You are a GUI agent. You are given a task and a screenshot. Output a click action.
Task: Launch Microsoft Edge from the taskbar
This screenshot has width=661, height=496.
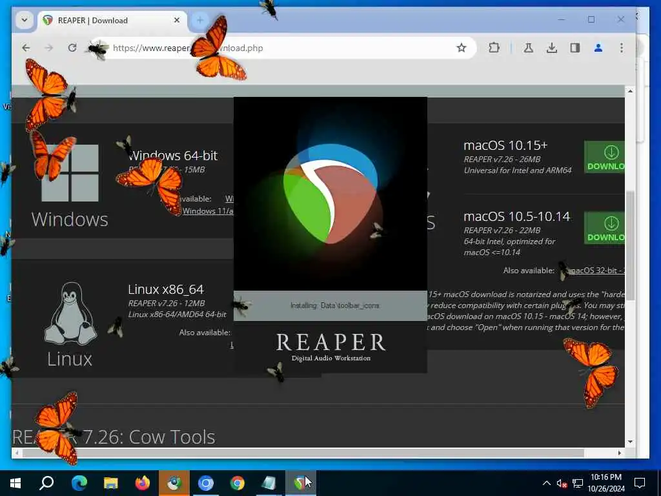79,483
